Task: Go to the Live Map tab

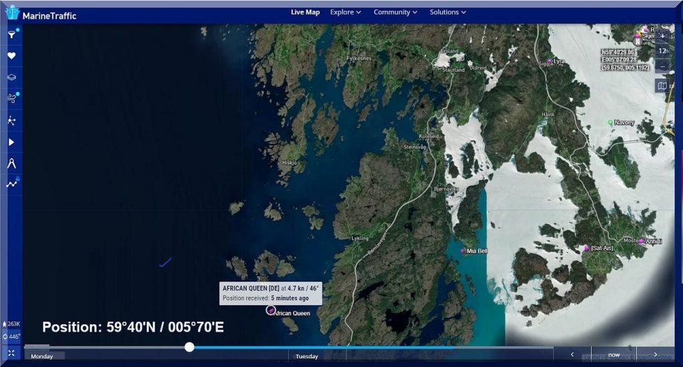Action: 305,12
